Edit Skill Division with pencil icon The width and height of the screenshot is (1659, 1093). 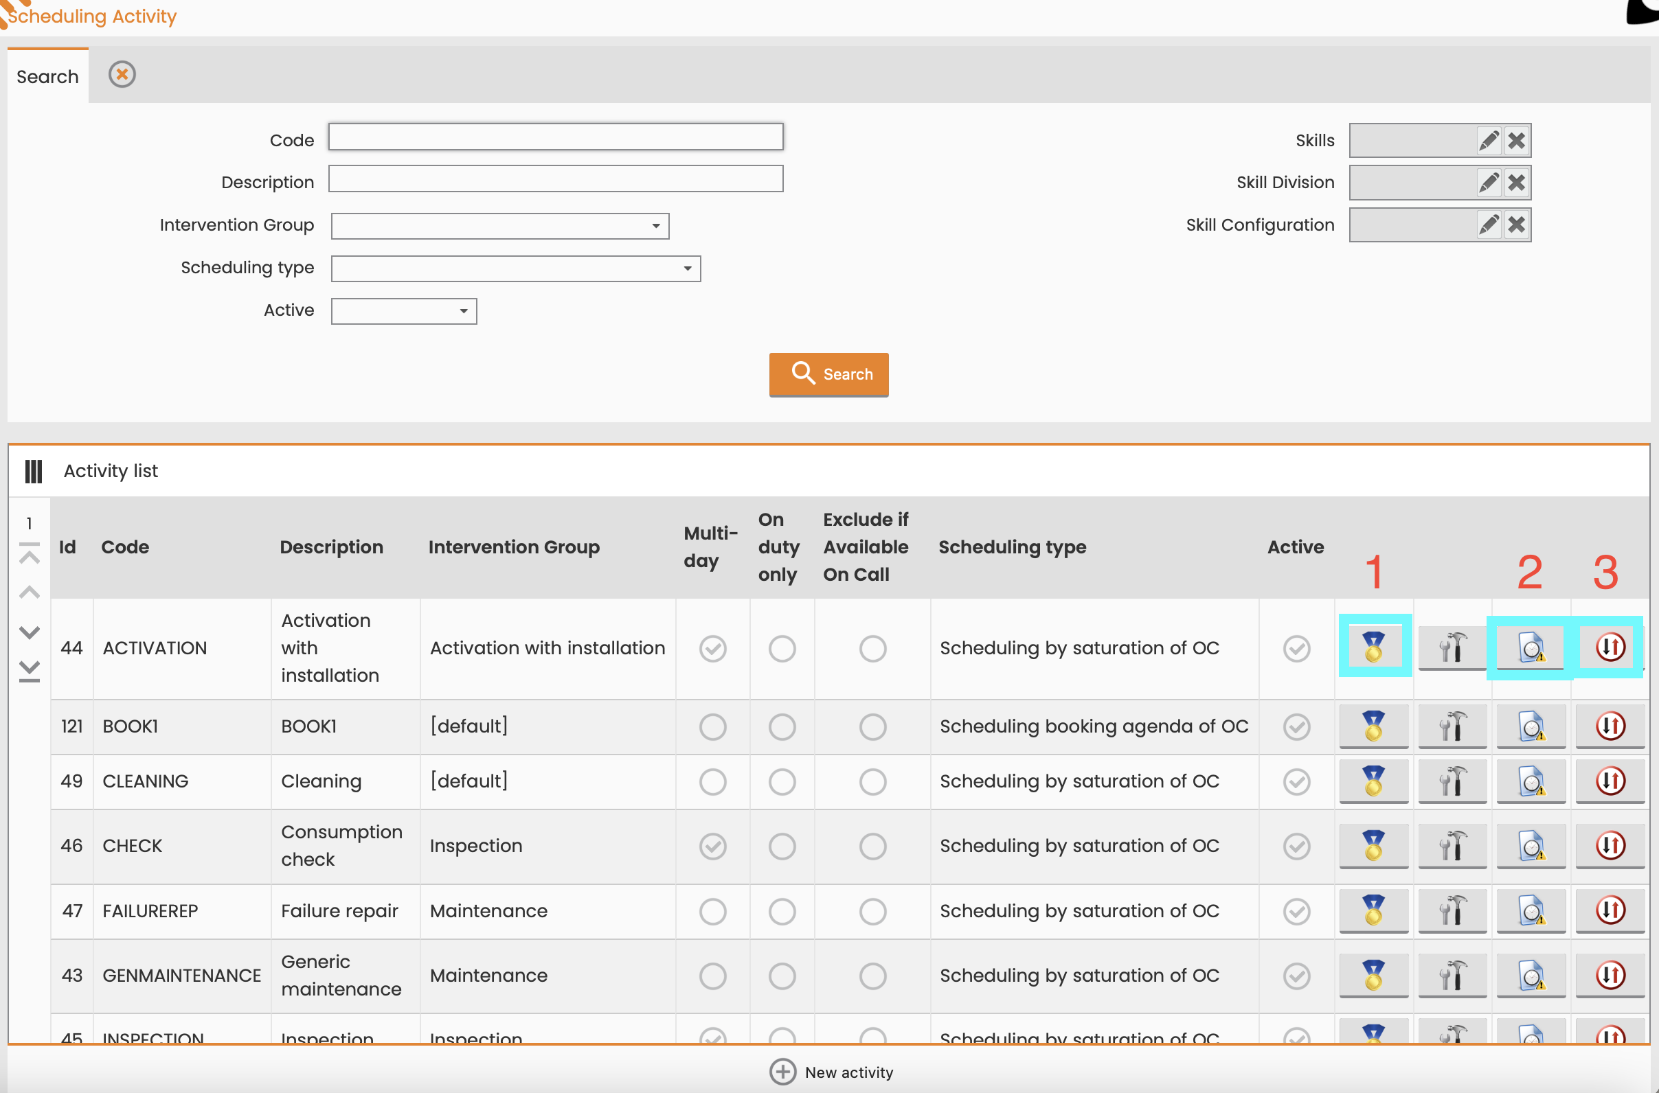click(1489, 183)
